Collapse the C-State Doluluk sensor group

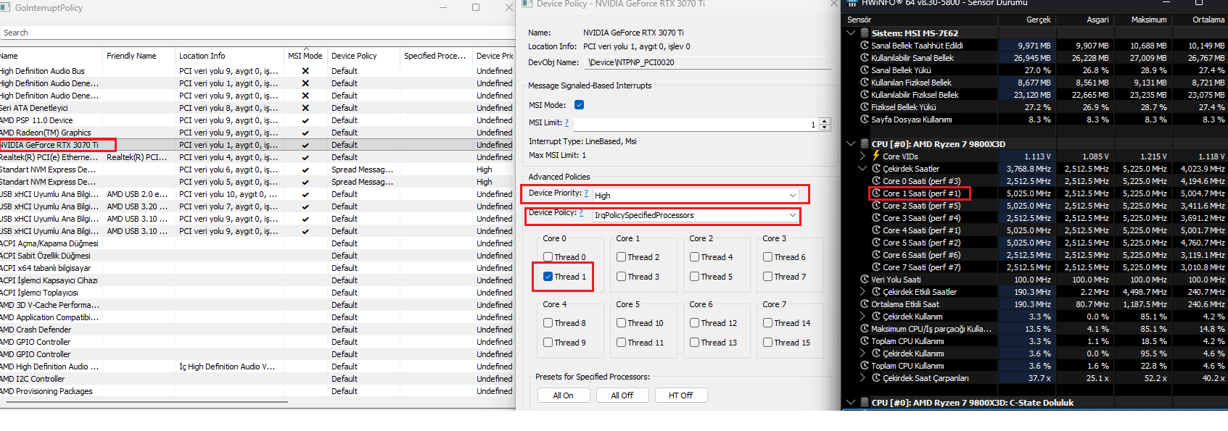[851, 403]
